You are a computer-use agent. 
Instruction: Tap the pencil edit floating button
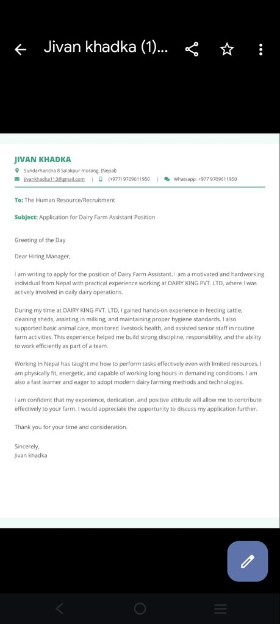coord(247,561)
